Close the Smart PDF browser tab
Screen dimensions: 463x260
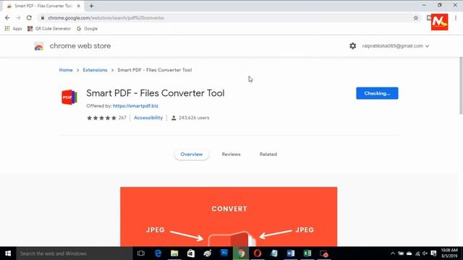[79, 6]
